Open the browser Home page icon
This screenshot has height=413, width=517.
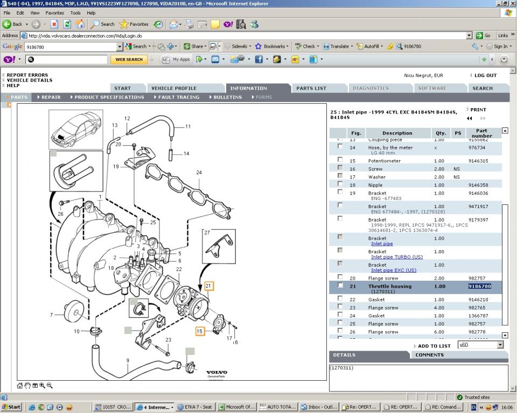pos(80,24)
